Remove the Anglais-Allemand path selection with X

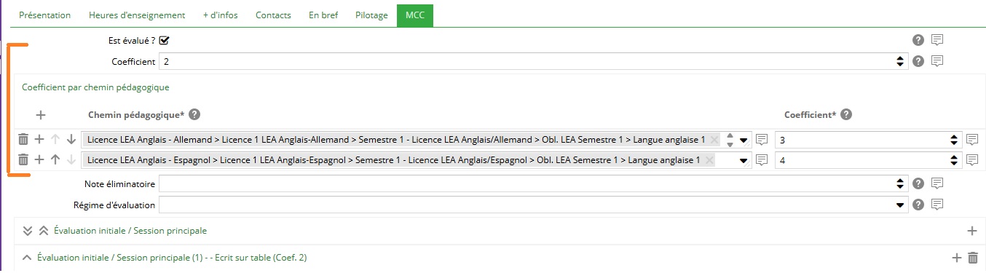pyautogui.click(x=714, y=139)
